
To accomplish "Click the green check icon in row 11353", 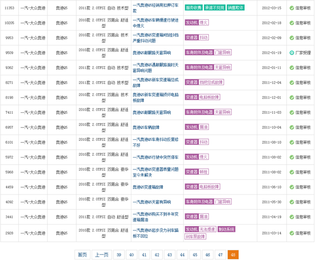I will pyautogui.click(x=292, y=8).
